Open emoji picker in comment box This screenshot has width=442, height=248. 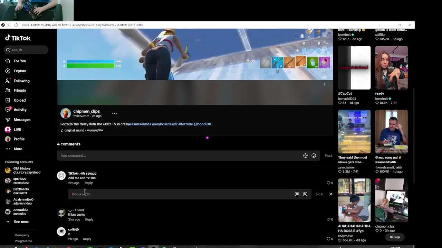[x=314, y=156]
